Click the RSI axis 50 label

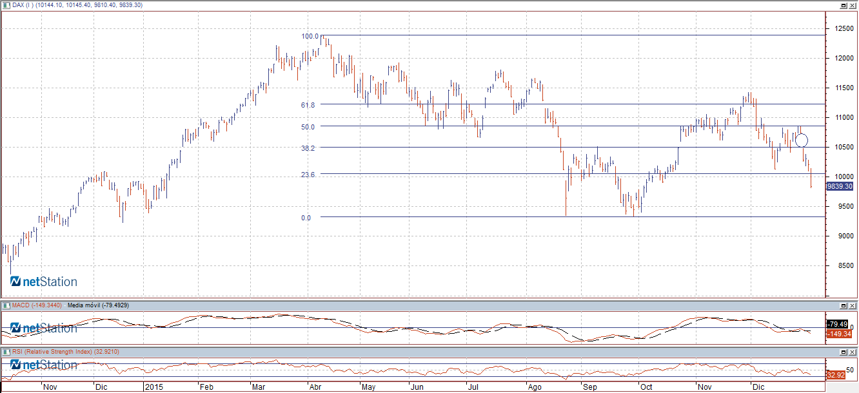[x=851, y=370]
